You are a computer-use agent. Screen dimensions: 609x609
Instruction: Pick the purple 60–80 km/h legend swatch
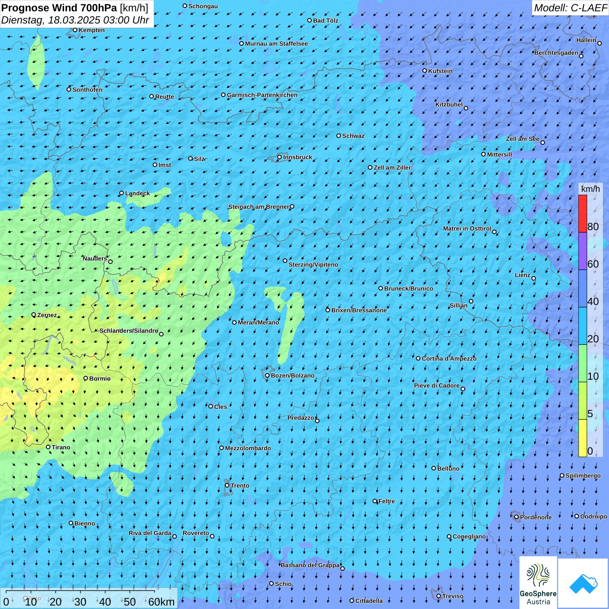582,251
